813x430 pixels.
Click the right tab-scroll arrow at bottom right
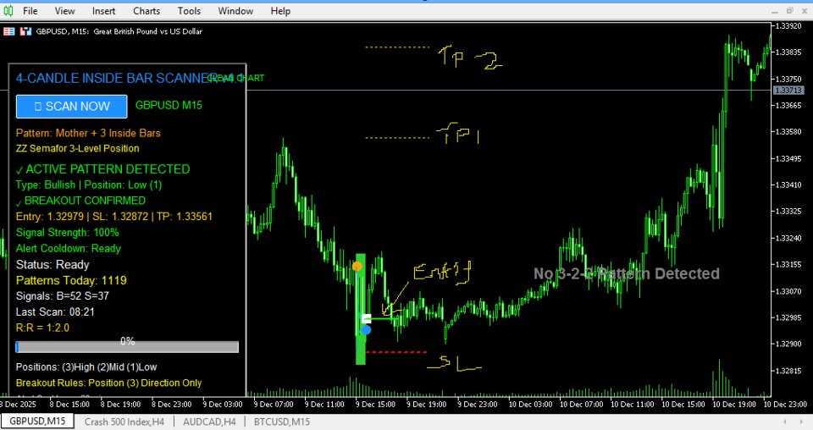(803, 422)
